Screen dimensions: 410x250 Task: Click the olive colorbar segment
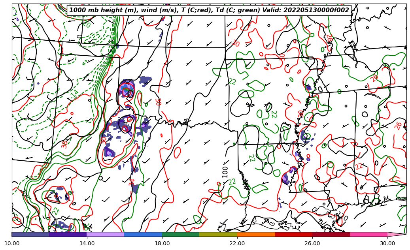click(x=218, y=234)
